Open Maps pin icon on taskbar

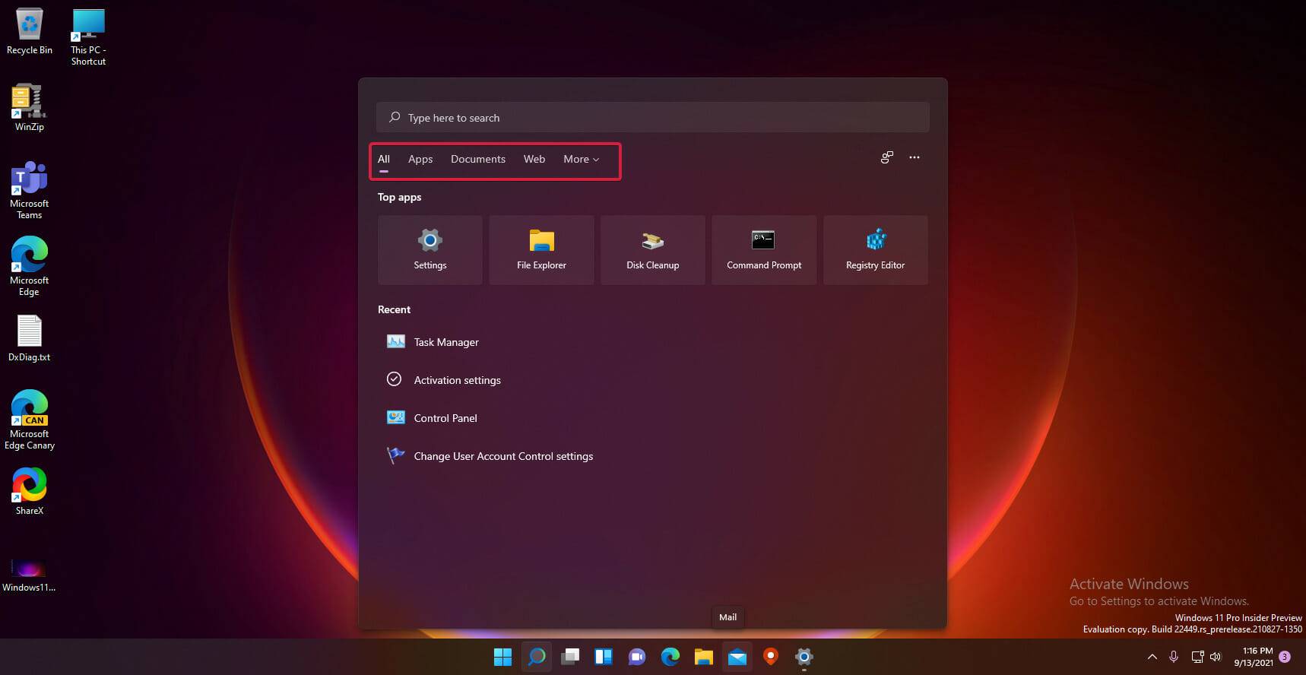coord(771,657)
